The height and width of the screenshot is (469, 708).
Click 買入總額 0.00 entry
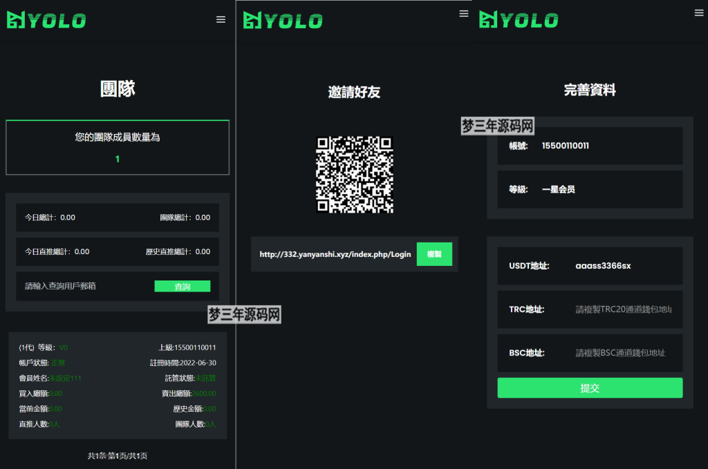(41, 394)
